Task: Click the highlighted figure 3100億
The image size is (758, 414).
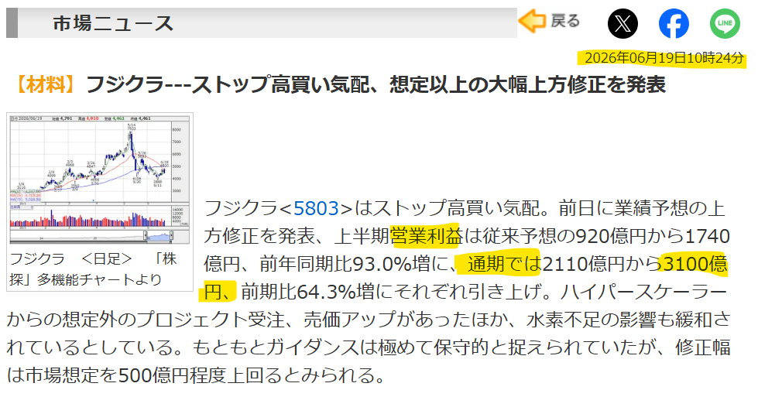Action: tap(695, 264)
